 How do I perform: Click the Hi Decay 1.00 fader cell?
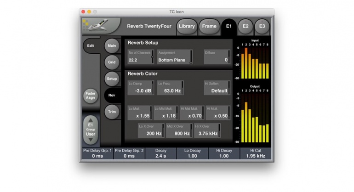pyautogui.click(x=224, y=153)
